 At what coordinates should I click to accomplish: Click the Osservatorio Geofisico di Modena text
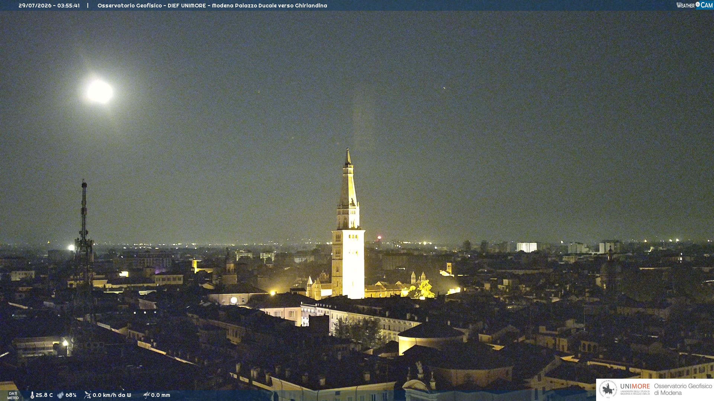[x=683, y=389]
